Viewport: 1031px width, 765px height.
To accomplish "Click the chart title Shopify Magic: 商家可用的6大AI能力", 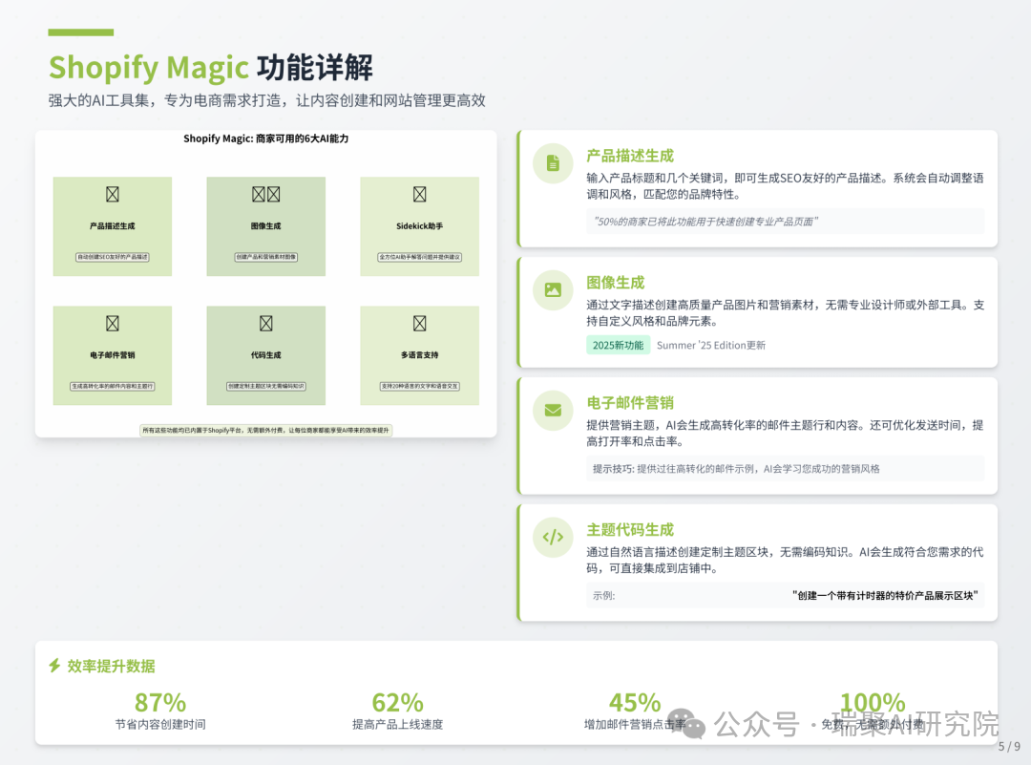I will tap(265, 138).
